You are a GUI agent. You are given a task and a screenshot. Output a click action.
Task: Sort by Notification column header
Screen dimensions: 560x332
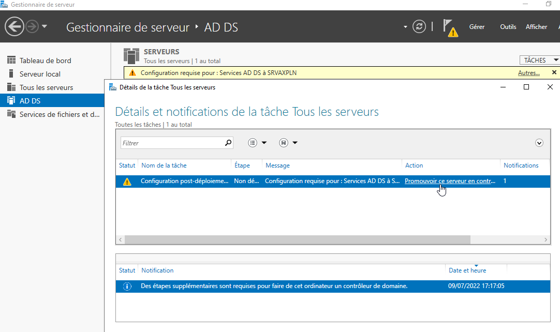pos(157,270)
